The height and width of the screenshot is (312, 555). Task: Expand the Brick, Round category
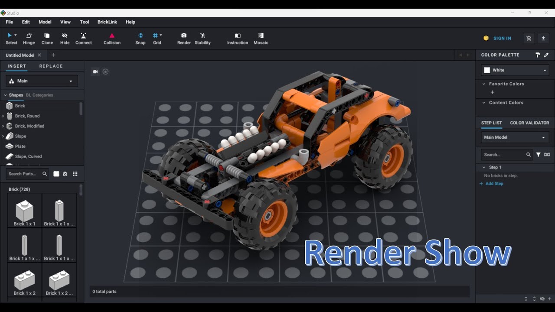3,116
